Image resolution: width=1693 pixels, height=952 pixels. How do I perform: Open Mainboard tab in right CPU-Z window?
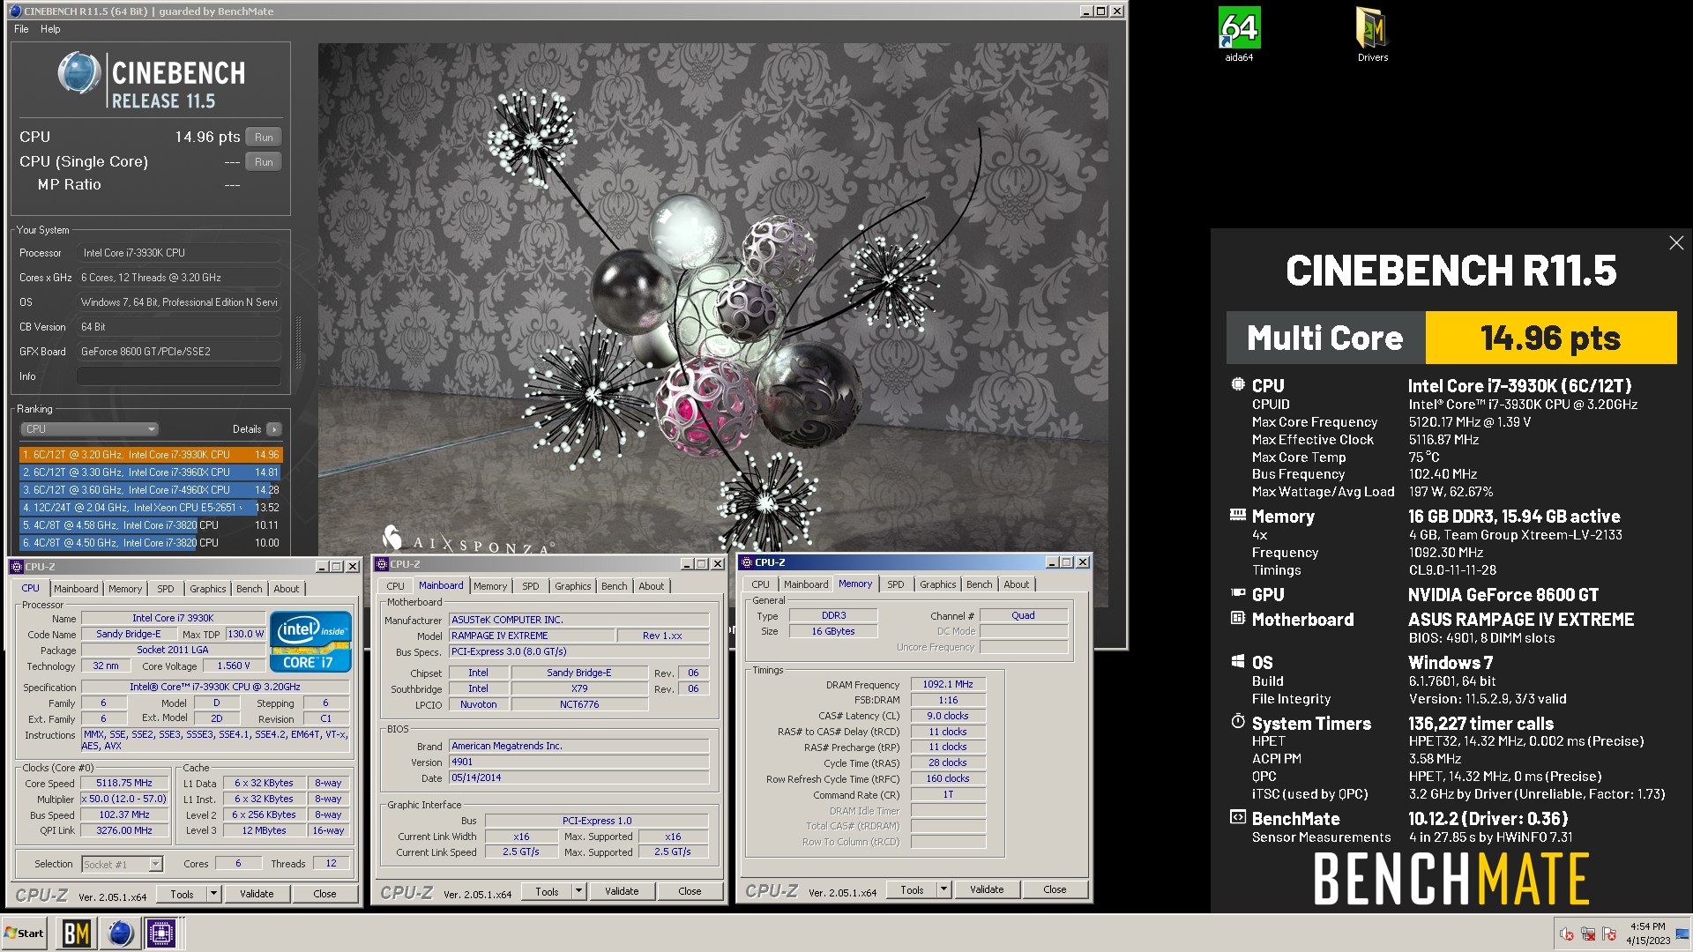coord(806,584)
